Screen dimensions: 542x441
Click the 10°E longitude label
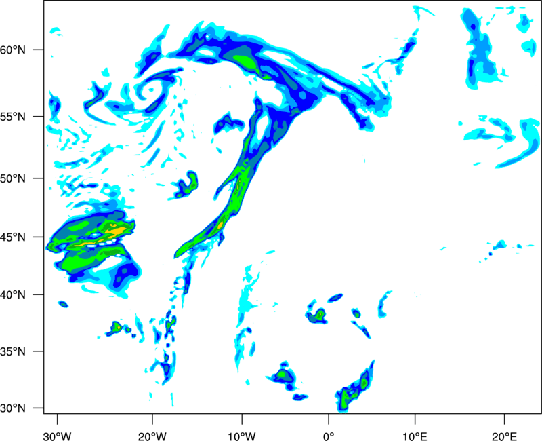(415, 436)
